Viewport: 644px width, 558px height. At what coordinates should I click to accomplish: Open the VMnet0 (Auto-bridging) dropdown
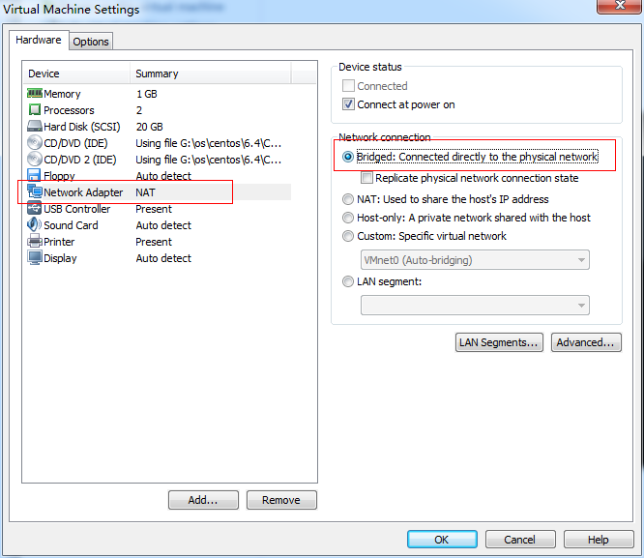(x=475, y=260)
